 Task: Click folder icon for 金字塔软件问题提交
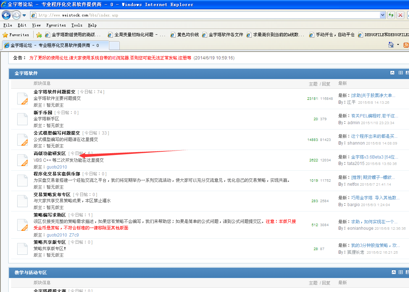[x=23, y=99]
